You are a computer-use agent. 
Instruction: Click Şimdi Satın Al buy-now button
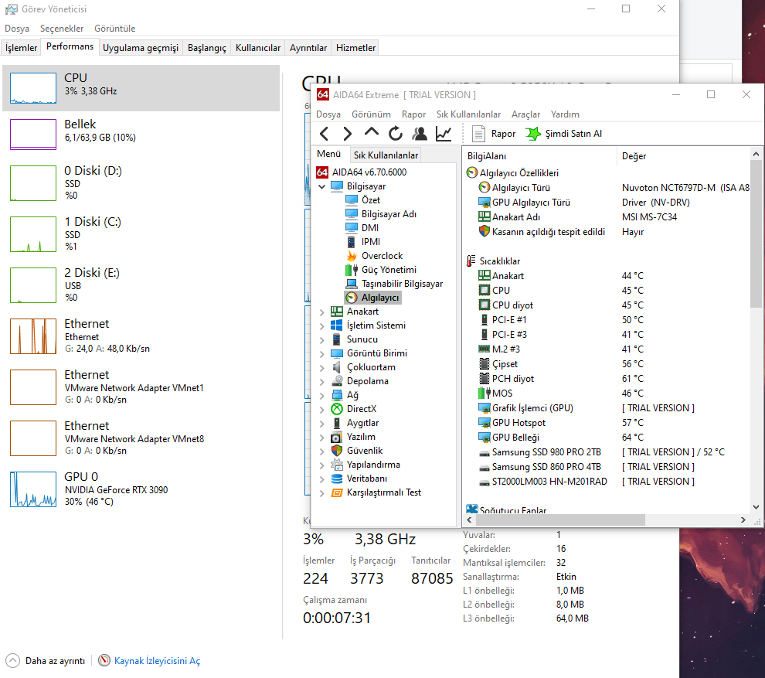pyautogui.click(x=564, y=134)
